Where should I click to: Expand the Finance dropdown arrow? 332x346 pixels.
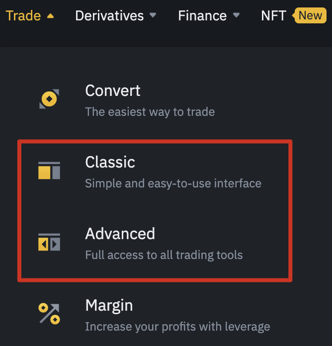[236, 15]
